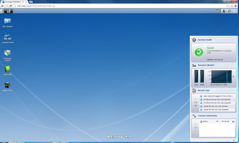Toggle Show Desktop at taskbar left edge
The height and width of the screenshot is (143, 239).
1,11
